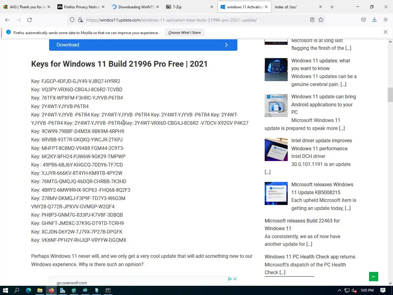
Task: Open the muted volume tray icon
Action: pos(354,290)
